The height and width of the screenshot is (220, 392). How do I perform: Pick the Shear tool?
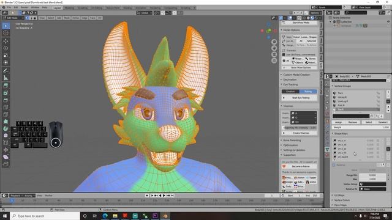(6, 157)
